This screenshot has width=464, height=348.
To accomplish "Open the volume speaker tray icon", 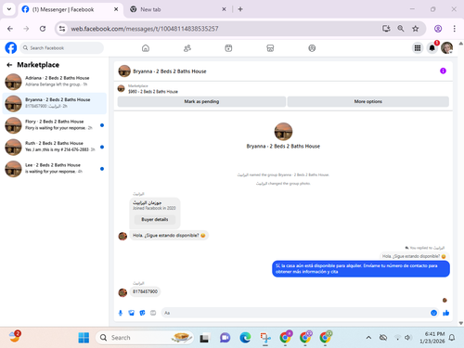I will click(407, 338).
